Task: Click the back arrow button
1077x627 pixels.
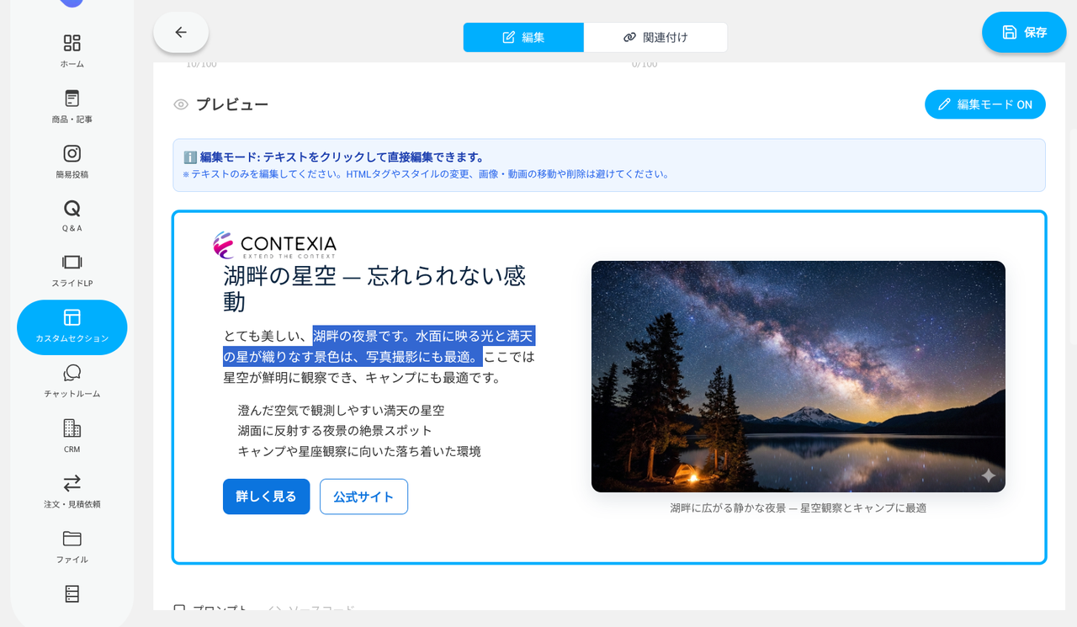Action: click(181, 33)
